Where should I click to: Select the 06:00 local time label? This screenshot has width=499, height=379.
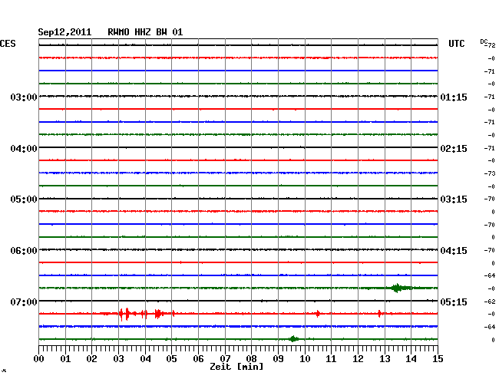(24, 251)
